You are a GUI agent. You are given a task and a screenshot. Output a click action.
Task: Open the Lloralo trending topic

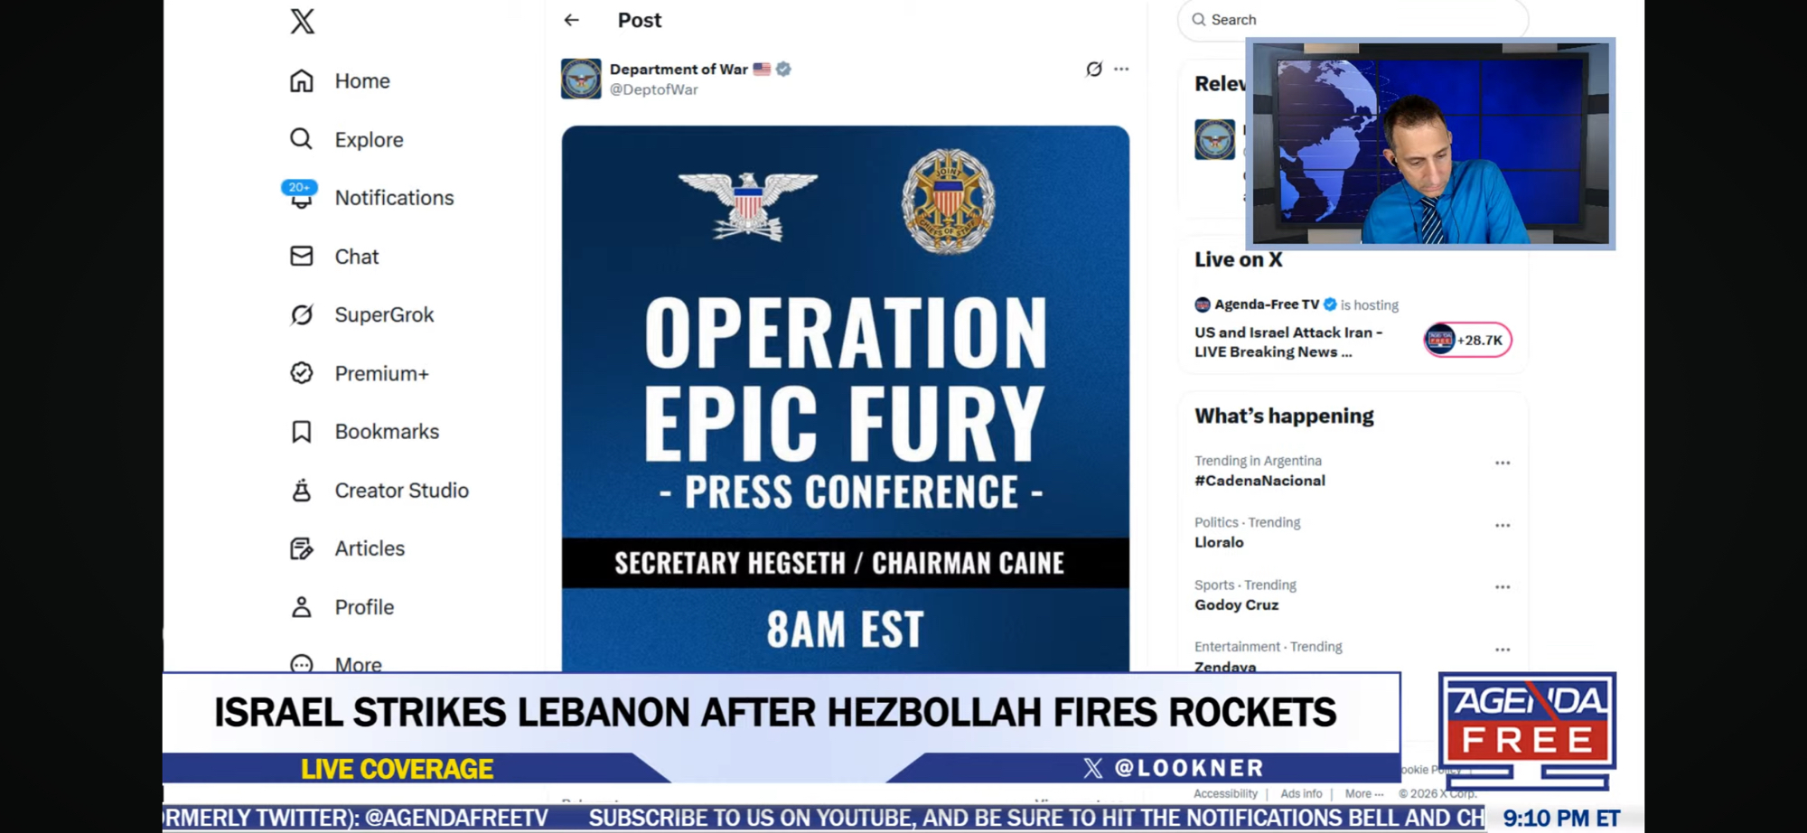[x=1219, y=542]
